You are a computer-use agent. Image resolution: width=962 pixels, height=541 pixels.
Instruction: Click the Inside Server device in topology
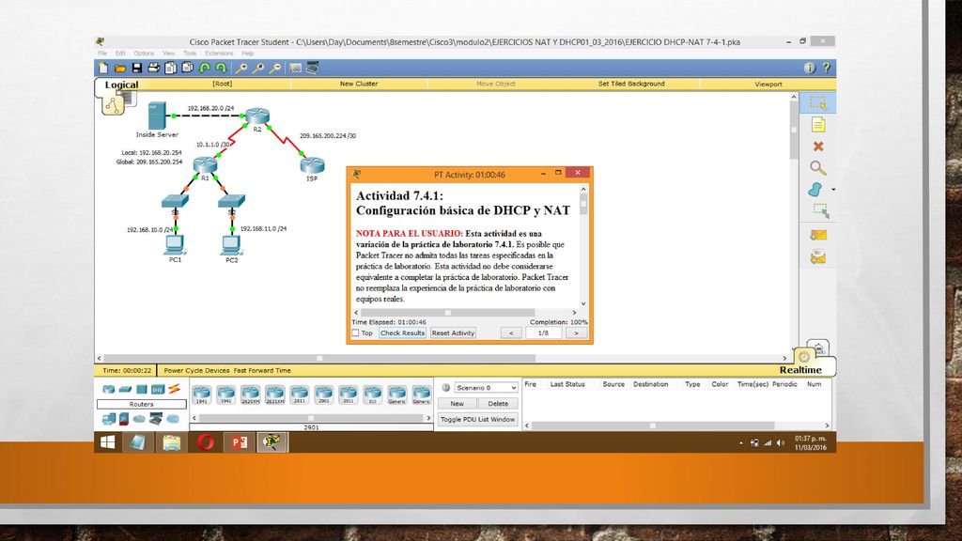(x=157, y=116)
